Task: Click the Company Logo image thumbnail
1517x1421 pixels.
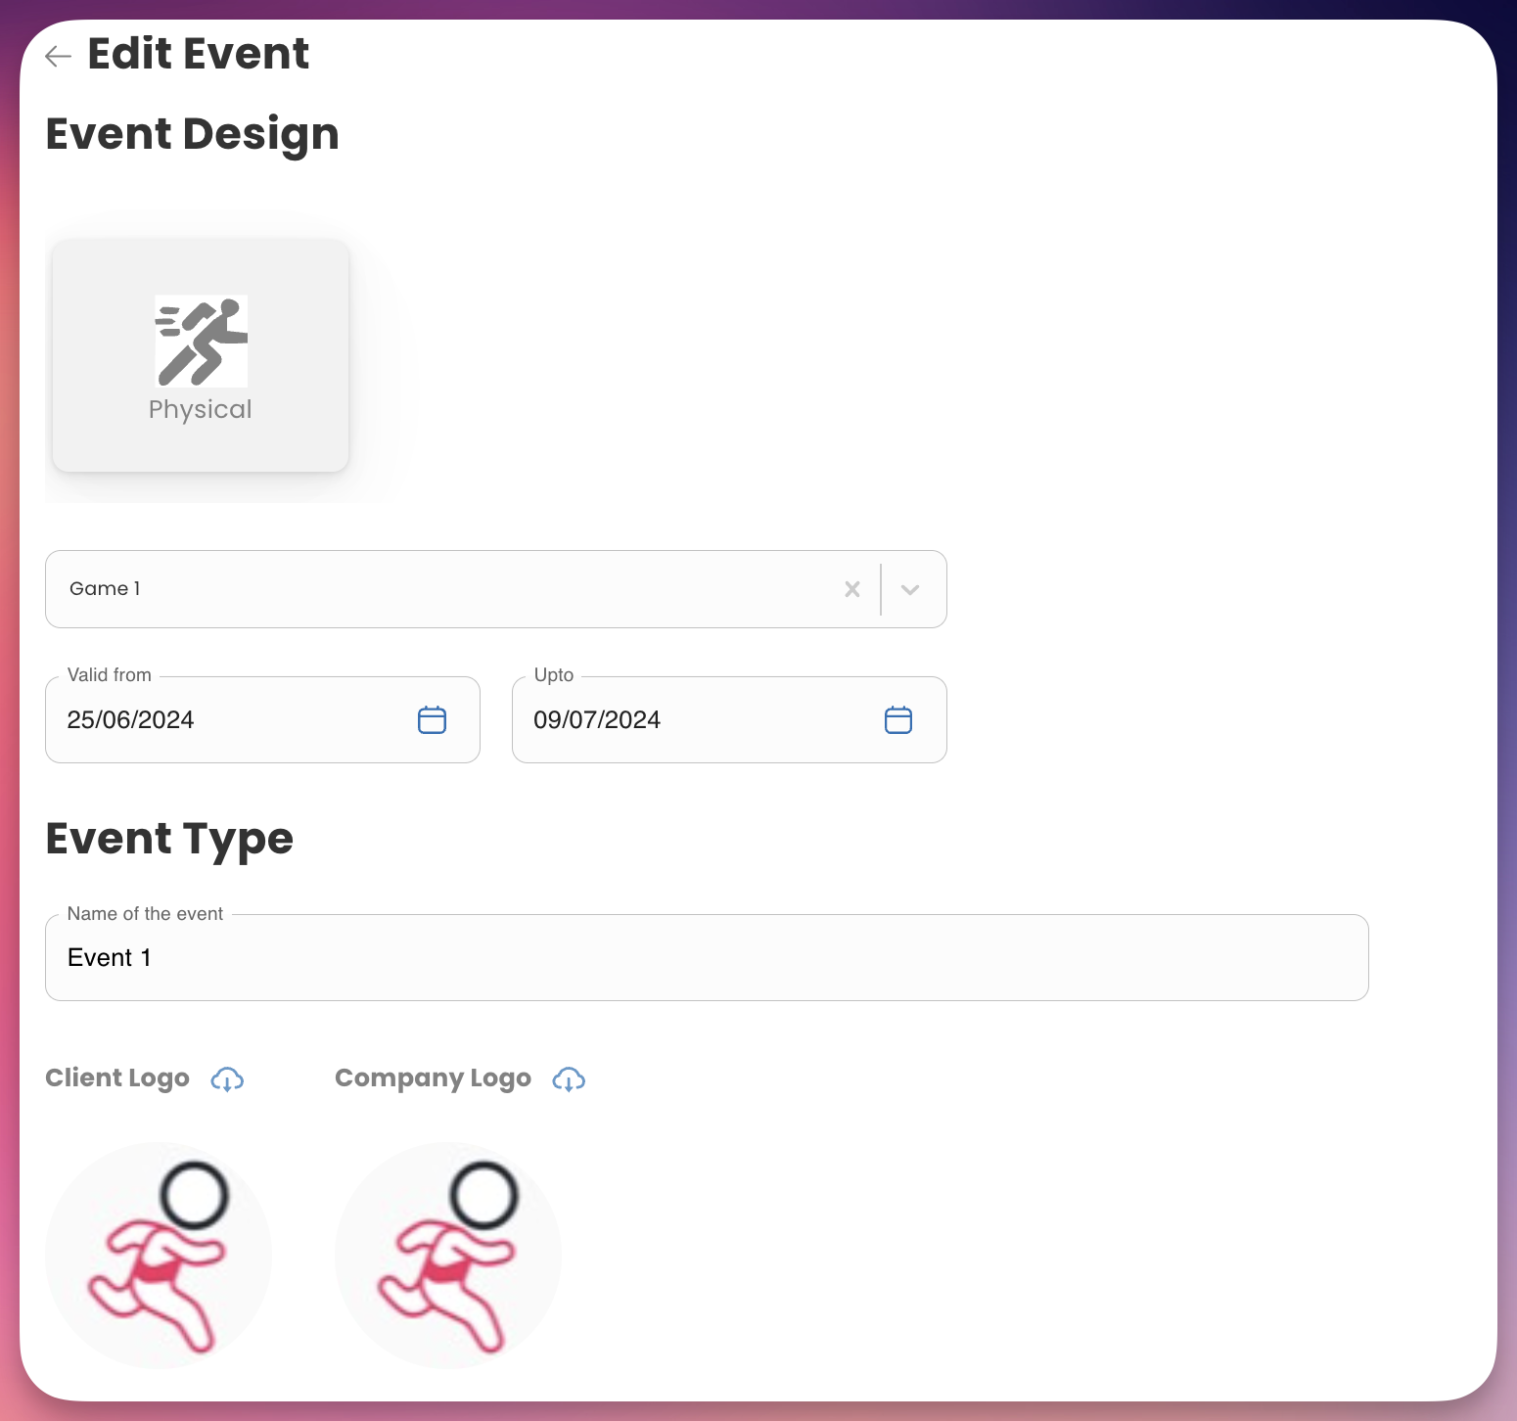Action: pos(448,1256)
